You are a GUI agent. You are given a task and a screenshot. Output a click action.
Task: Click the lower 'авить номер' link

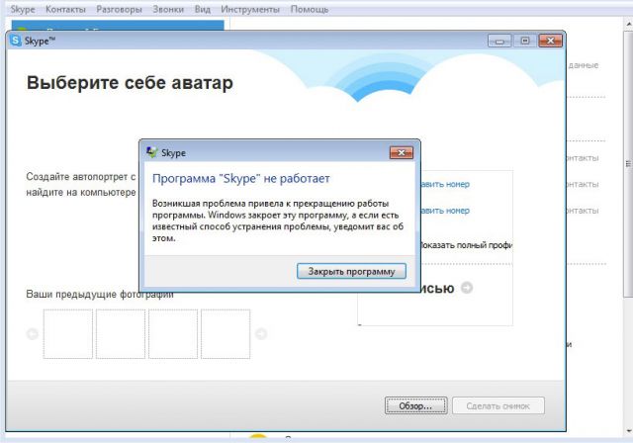pos(445,211)
